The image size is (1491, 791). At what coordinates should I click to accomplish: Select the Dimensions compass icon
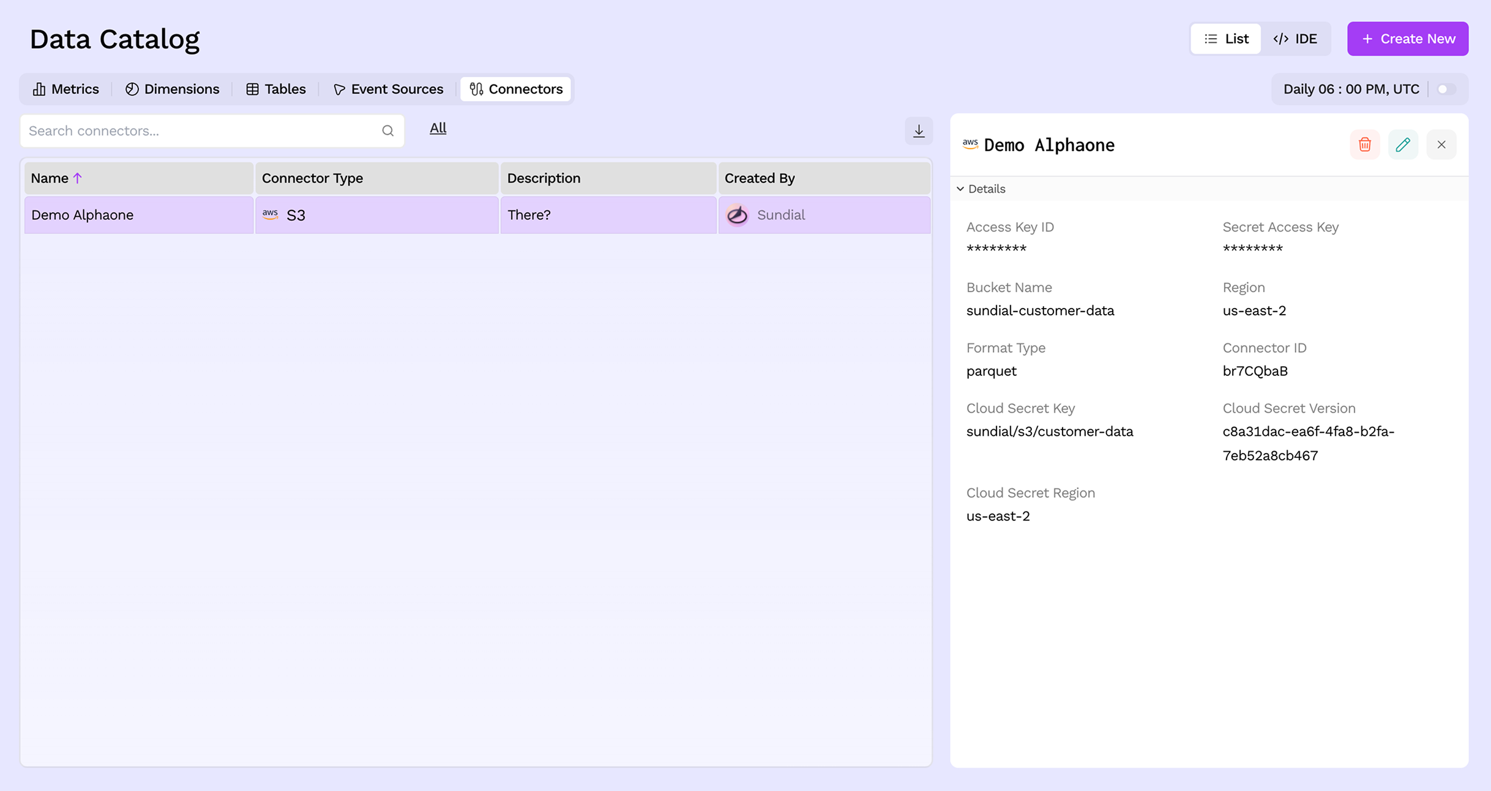coord(132,89)
